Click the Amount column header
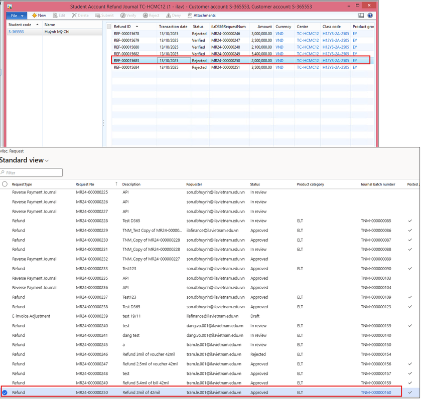 [261, 27]
